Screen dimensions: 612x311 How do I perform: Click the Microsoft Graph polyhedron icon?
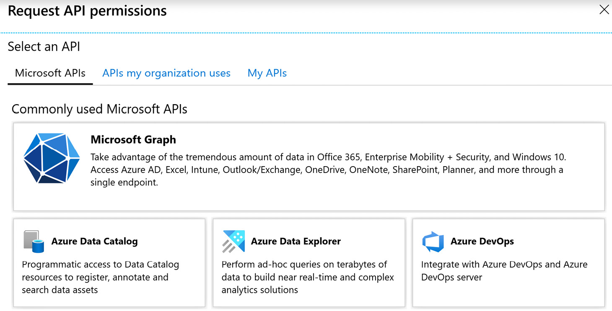click(52, 158)
